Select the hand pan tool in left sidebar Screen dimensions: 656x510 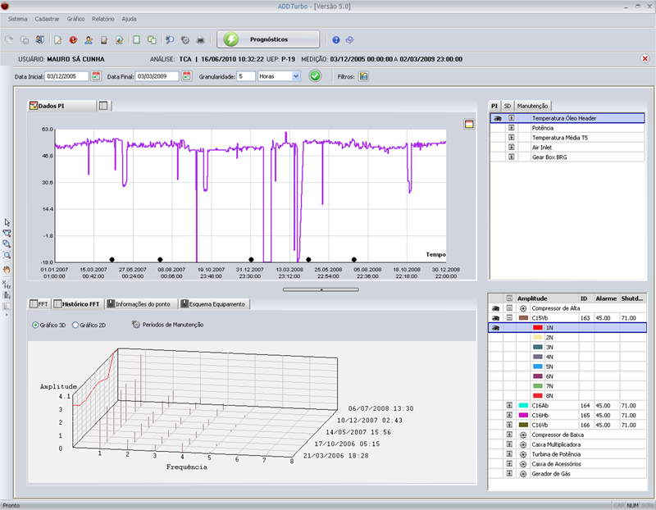point(7,270)
